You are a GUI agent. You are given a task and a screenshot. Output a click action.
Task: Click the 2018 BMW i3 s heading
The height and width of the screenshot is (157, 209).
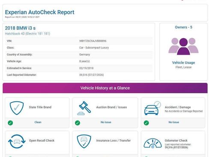(20, 28)
